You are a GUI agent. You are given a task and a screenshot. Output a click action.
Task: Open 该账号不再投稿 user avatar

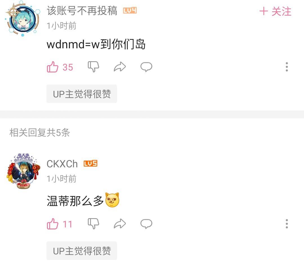[23, 19]
